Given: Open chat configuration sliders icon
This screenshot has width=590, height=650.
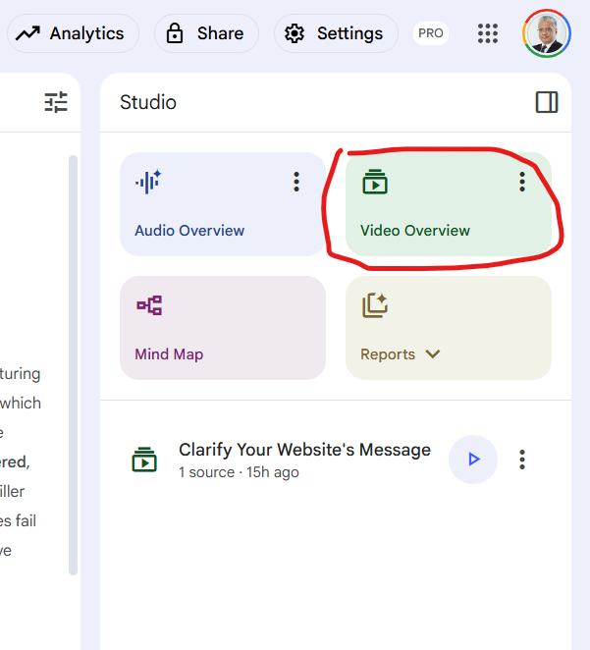Looking at the screenshot, I should pyautogui.click(x=56, y=102).
